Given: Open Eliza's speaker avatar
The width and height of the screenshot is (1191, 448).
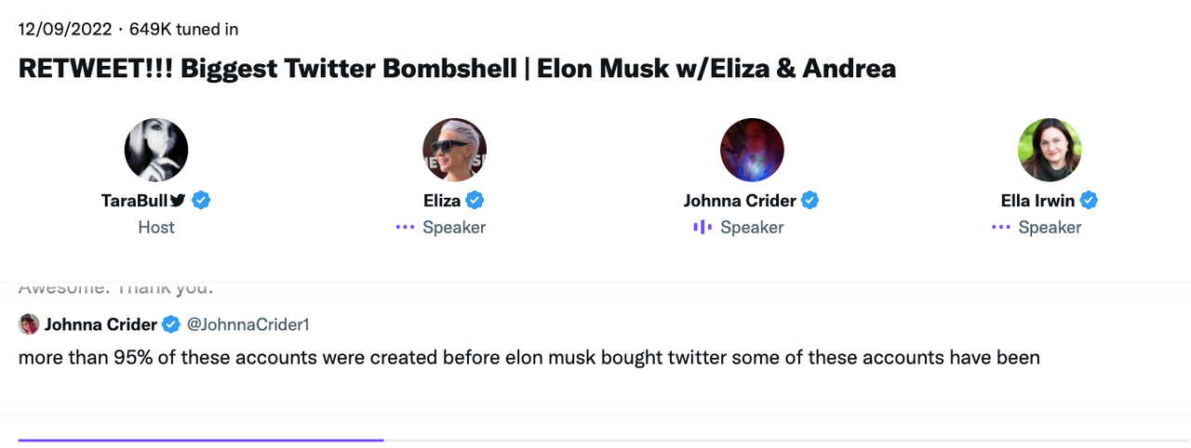Looking at the screenshot, I should click(x=454, y=150).
